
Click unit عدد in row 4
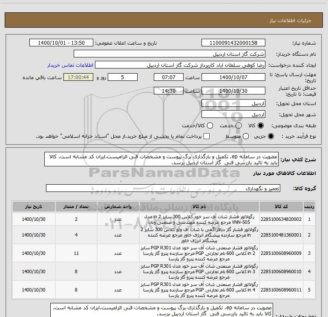[118, 271]
